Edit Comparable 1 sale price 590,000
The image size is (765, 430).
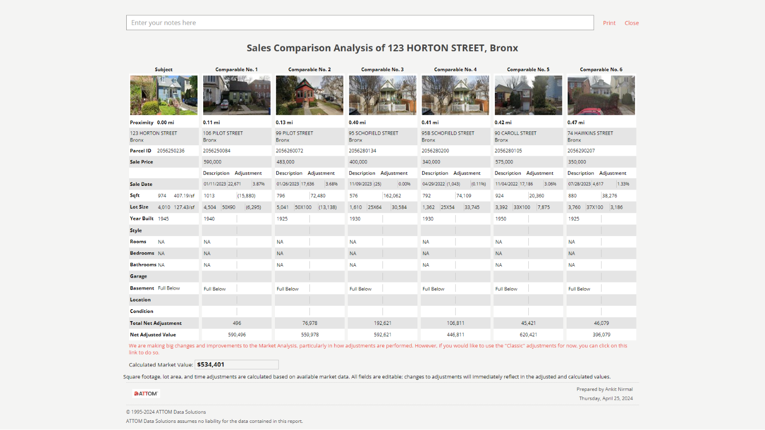click(236, 162)
